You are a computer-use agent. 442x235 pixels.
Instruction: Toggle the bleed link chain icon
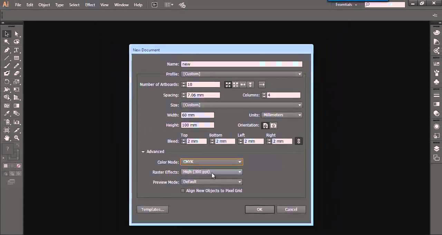[x=299, y=141]
